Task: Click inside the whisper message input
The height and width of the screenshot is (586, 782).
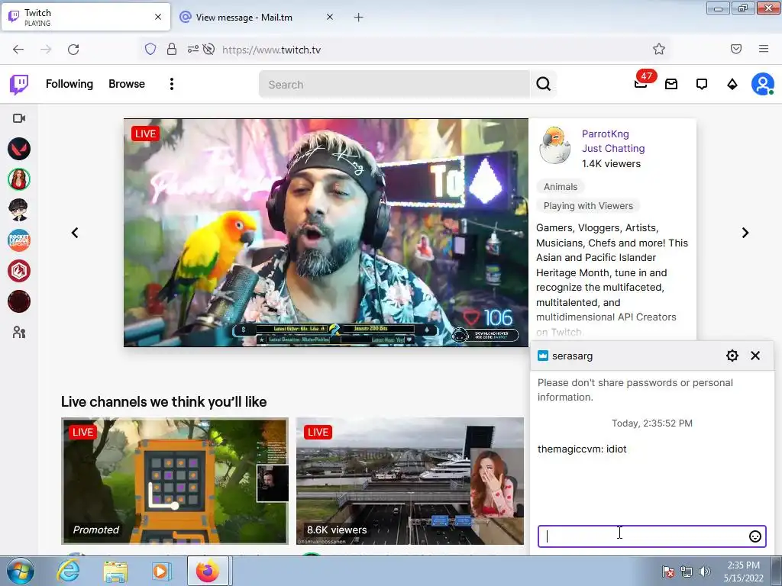Action: 641,536
